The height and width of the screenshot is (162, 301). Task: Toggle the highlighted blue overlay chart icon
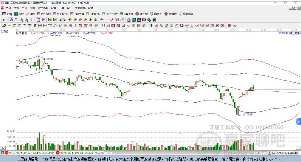[x=11, y=20]
